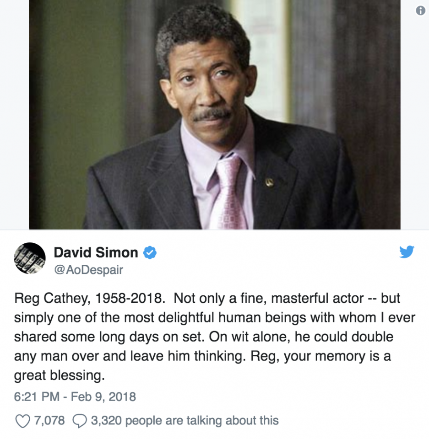Open Twitter via the blue bird logo
The width and height of the screenshot is (429, 439).
click(x=407, y=252)
